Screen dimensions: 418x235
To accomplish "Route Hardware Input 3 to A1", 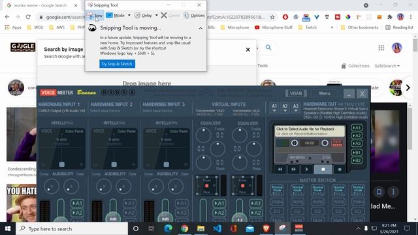I will [x=182, y=204].
